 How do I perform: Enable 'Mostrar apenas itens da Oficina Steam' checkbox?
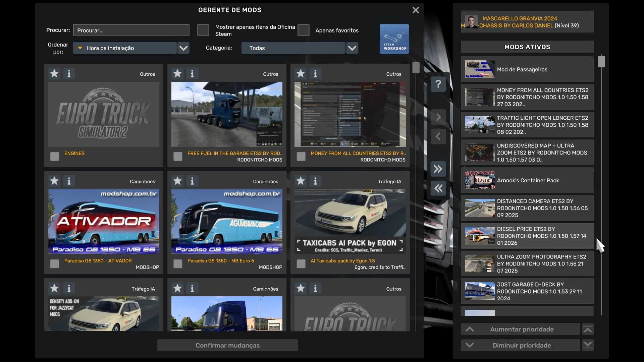pyautogui.click(x=203, y=30)
